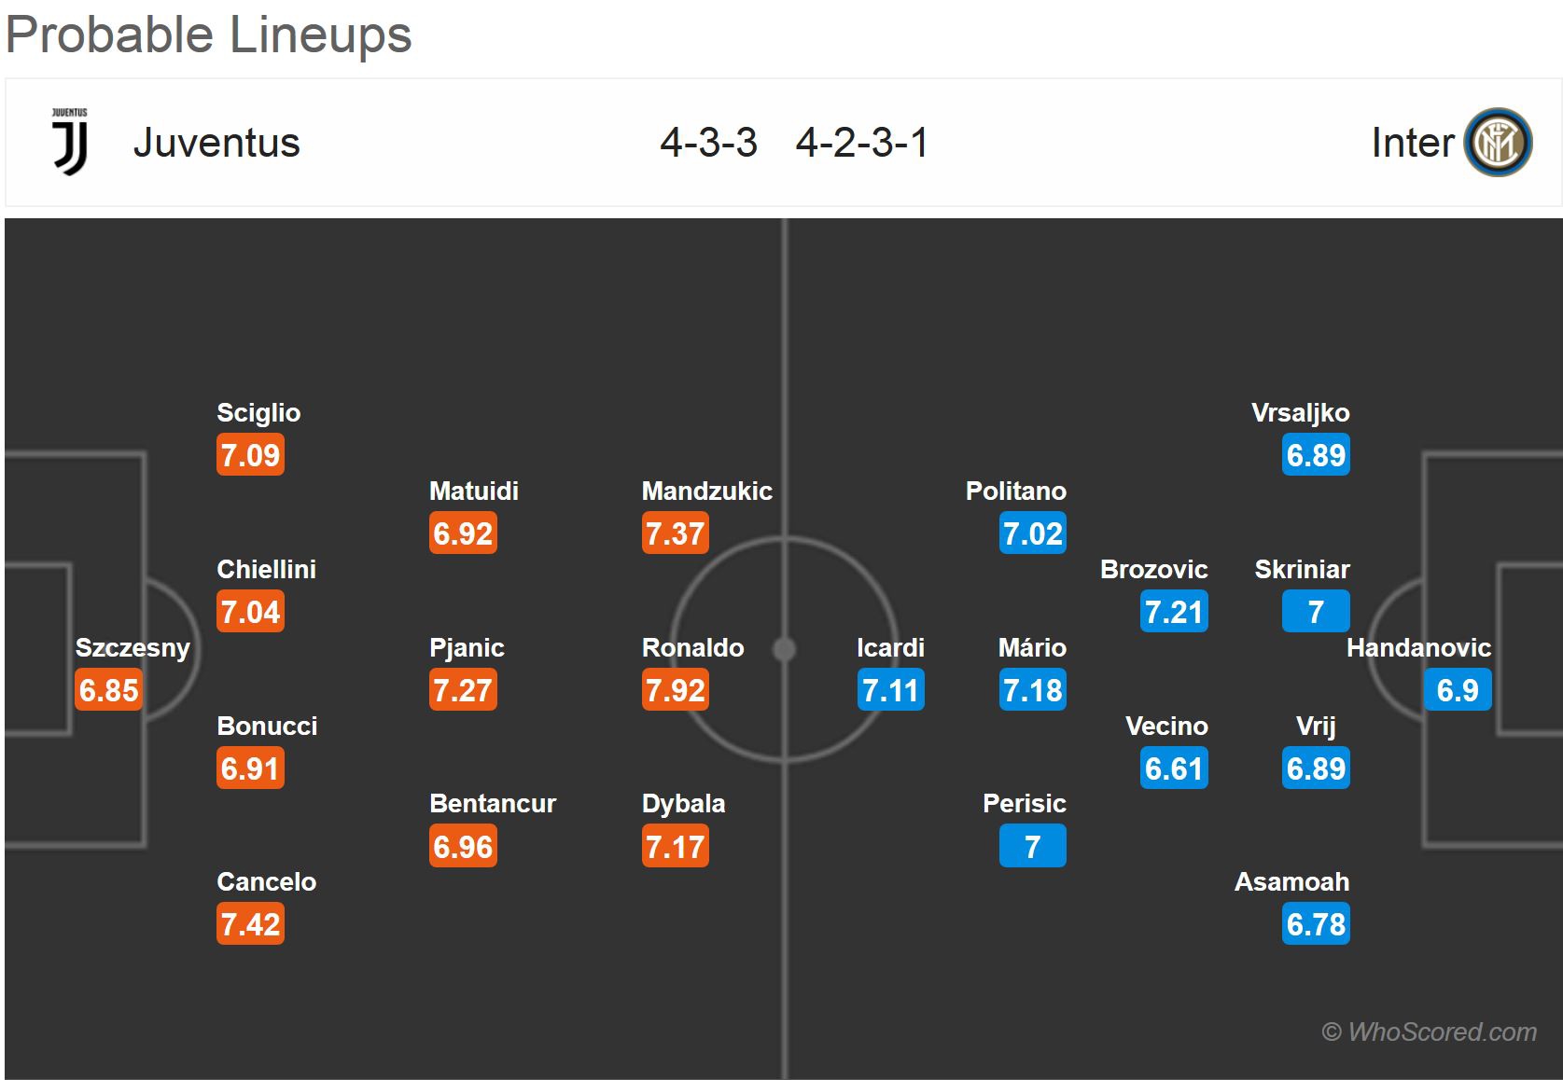This screenshot has width=1563, height=1080.
Task: Click the Inter 4-2-3-1 formation text
Action: point(862,143)
